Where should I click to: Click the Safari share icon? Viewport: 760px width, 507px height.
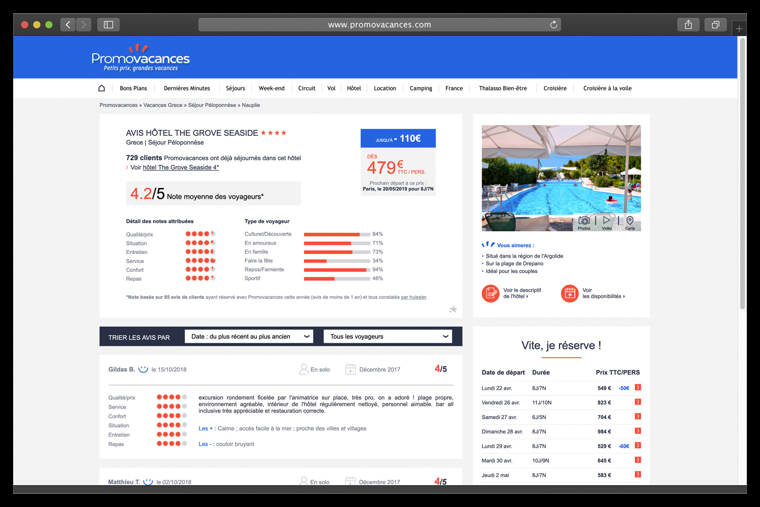[x=688, y=25]
